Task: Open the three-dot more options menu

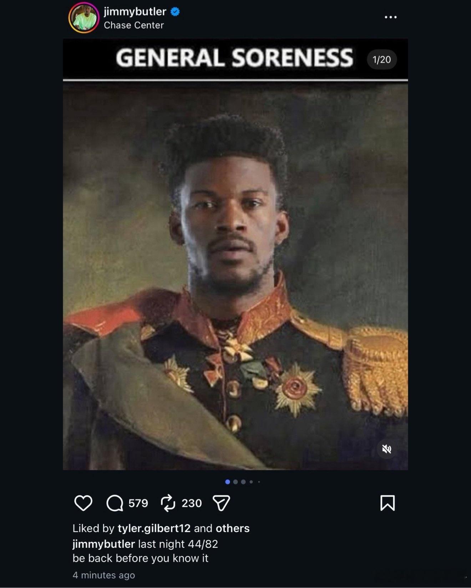Action: point(391,17)
